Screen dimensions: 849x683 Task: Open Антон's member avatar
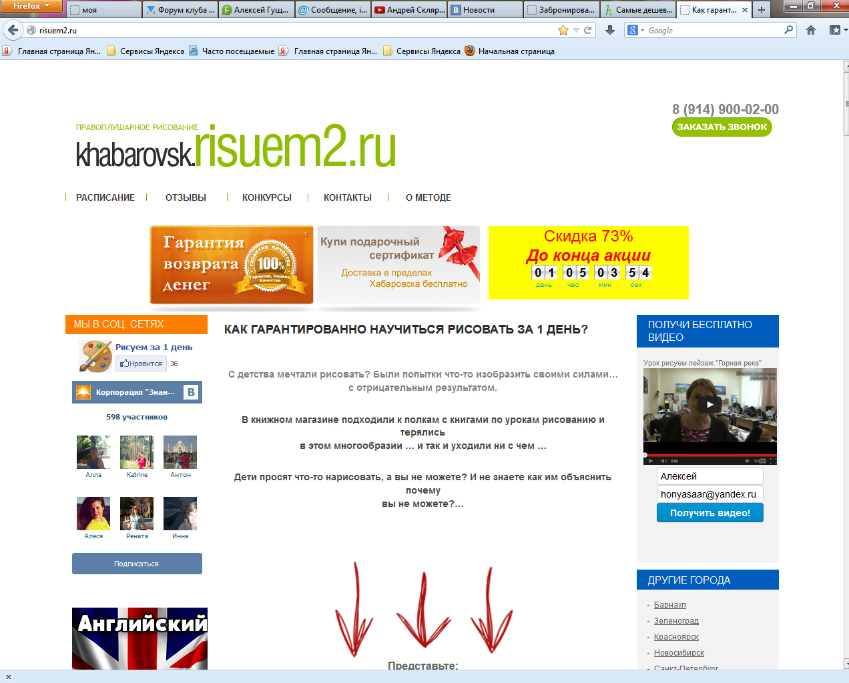tap(180, 452)
